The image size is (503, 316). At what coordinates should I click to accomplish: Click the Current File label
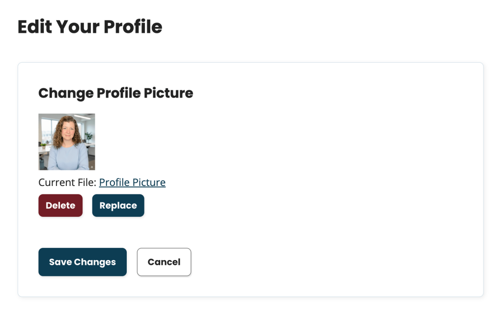[x=66, y=182]
